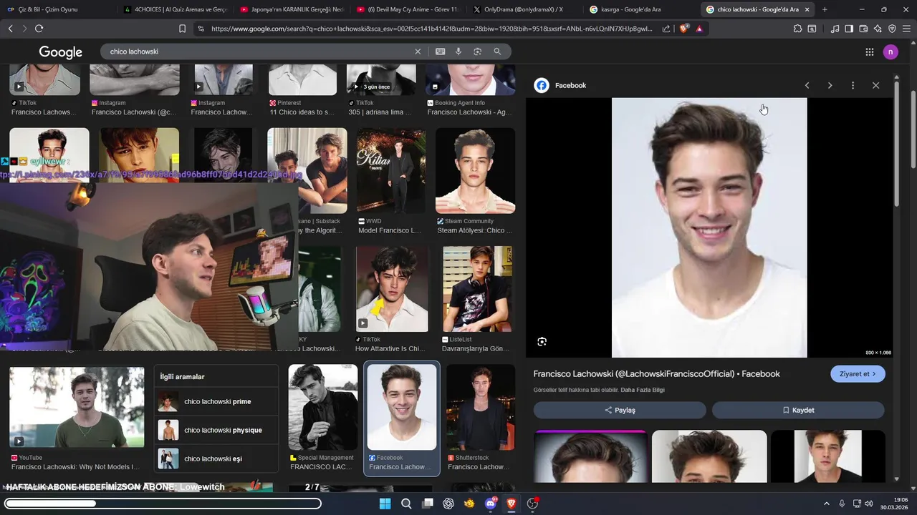Clear the Google search box with X
This screenshot has height=515, width=917.
click(x=418, y=51)
